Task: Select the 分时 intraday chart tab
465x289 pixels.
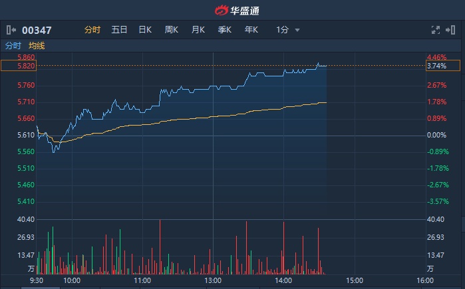Action: tap(92, 30)
